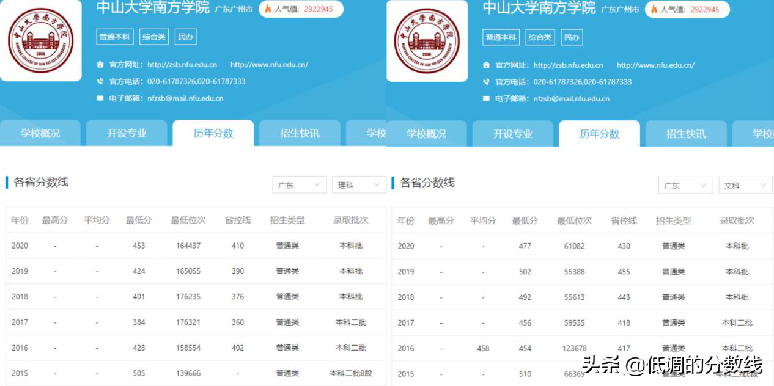Click the 中山大学南方学院 school emblem on the left
Image resolution: width=774 pixels, height=386 pixels.
[40, 40]
